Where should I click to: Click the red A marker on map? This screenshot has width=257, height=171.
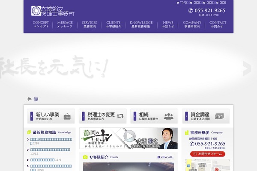[217, 170]
